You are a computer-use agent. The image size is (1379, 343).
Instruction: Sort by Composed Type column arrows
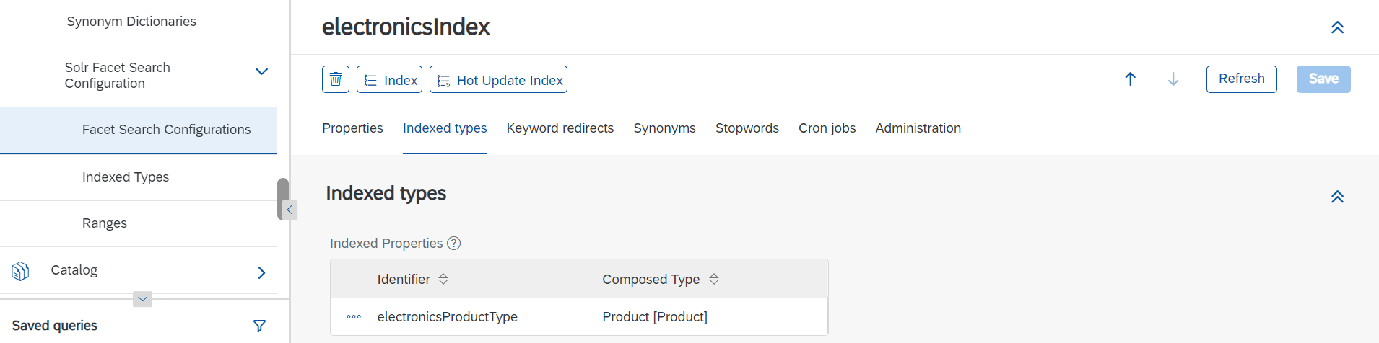[x=714, y=279]
